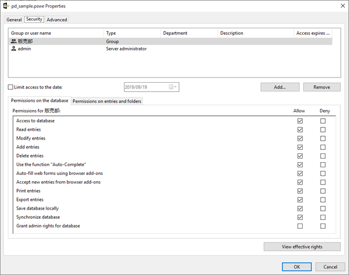Screen dimensions: 349x275
Task: Close the Properties dialog window
Action: tap(339, 6)
